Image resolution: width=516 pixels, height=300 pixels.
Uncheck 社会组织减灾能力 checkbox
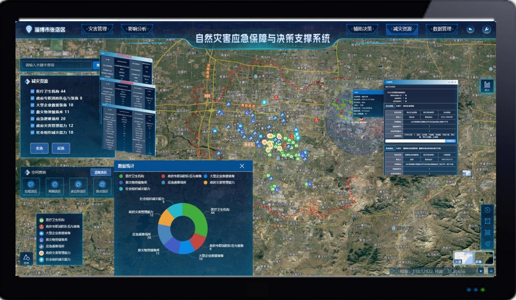pos(32,132)
